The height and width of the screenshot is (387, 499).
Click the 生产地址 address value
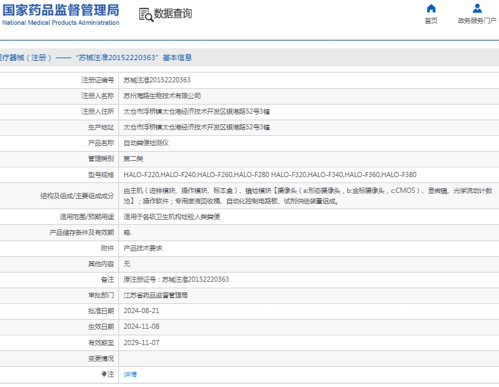pyautogui.click(x=196, y=127)
